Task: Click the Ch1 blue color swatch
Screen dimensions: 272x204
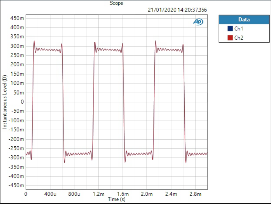Action: pos(230,28)
